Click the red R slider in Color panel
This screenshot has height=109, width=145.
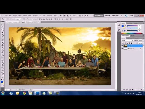(132, 26)
